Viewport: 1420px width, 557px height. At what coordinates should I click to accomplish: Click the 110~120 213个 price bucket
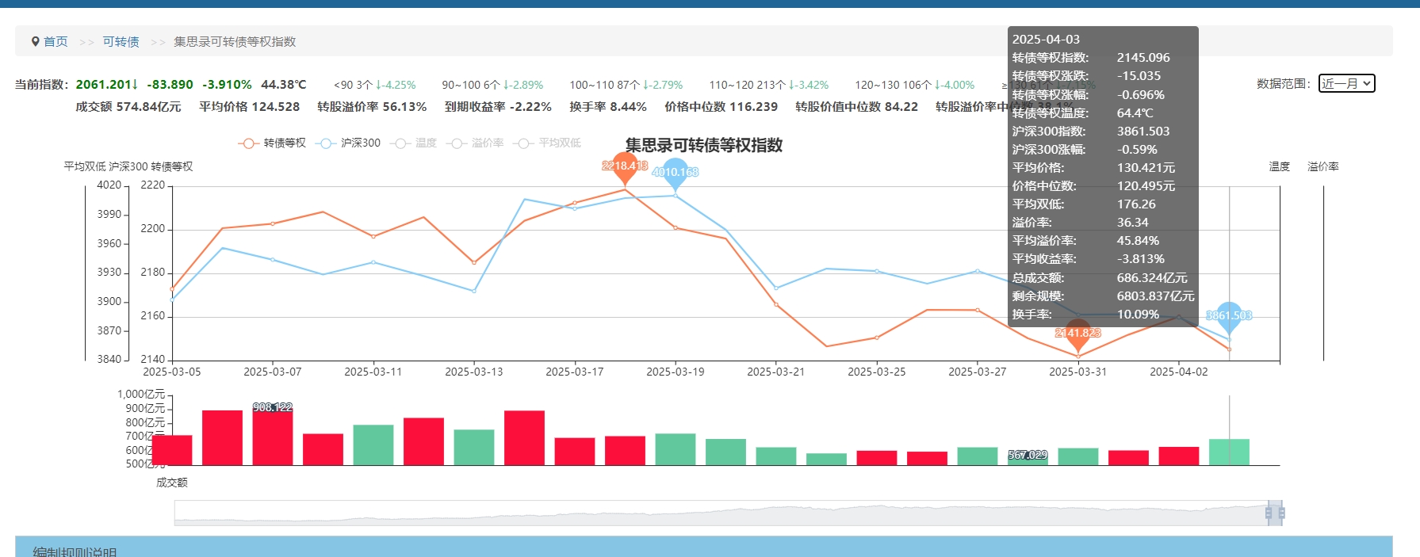point(769,85)
